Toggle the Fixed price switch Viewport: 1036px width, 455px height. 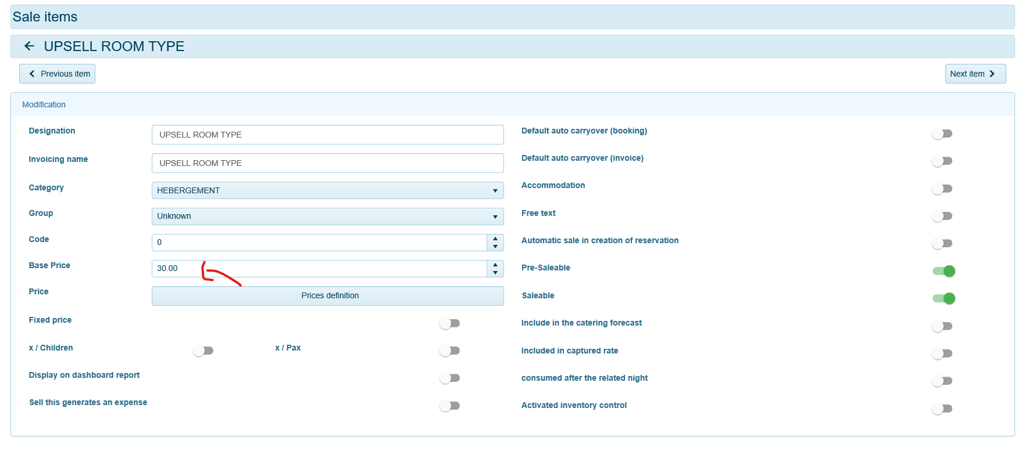[450, 323]
